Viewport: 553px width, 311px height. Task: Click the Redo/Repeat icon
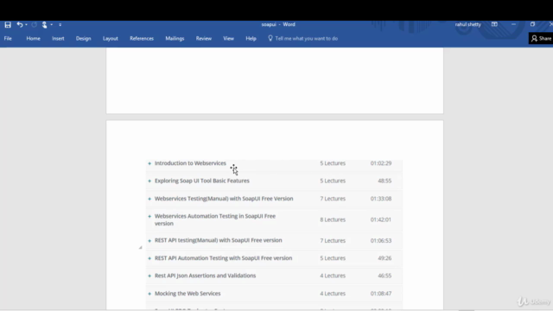(35, 25)
